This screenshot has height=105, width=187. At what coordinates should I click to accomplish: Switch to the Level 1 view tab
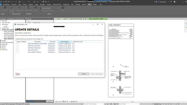pos(59,19)
